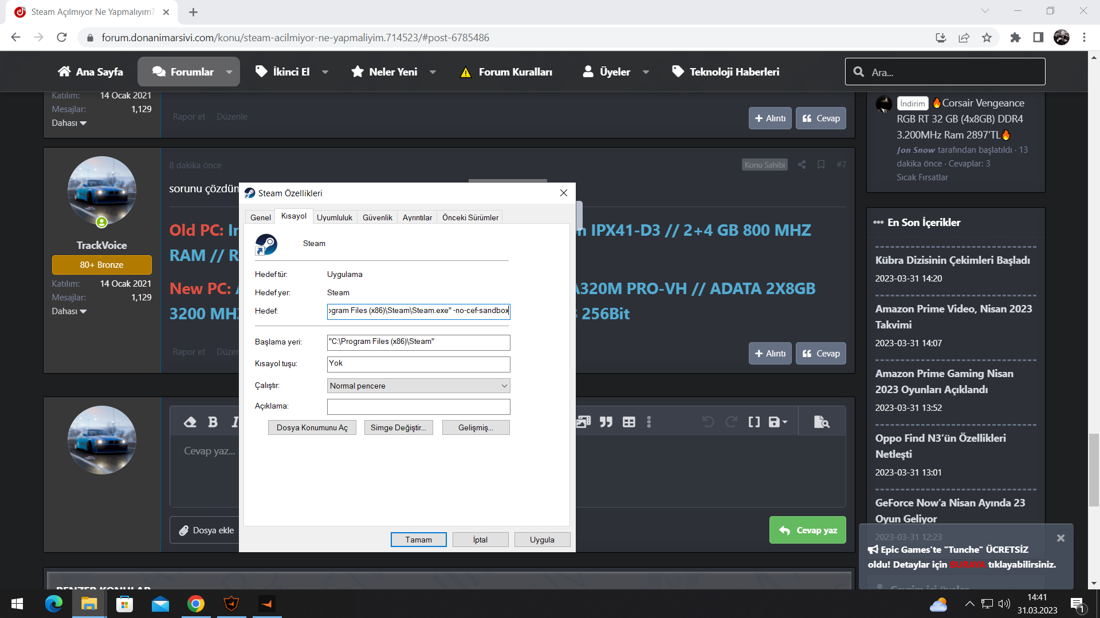Toggle BB code brackets icon
Viewport: 1100px width, 618px height.
(754, 422)
